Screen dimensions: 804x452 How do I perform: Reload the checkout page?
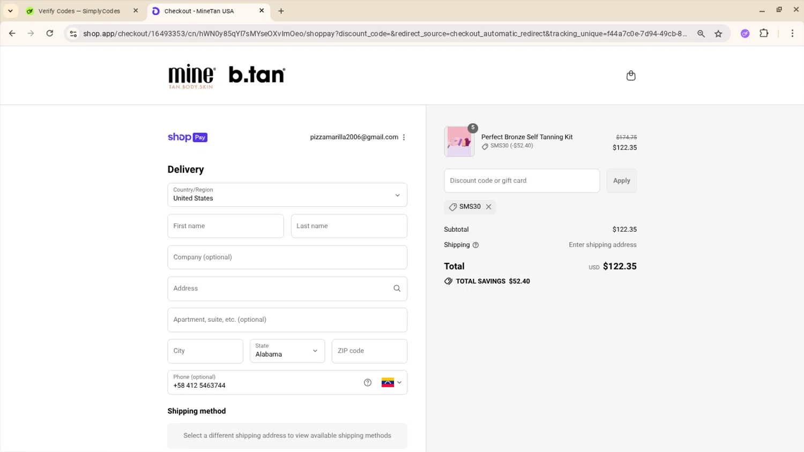pyautogui.click(x=49, y=33)
